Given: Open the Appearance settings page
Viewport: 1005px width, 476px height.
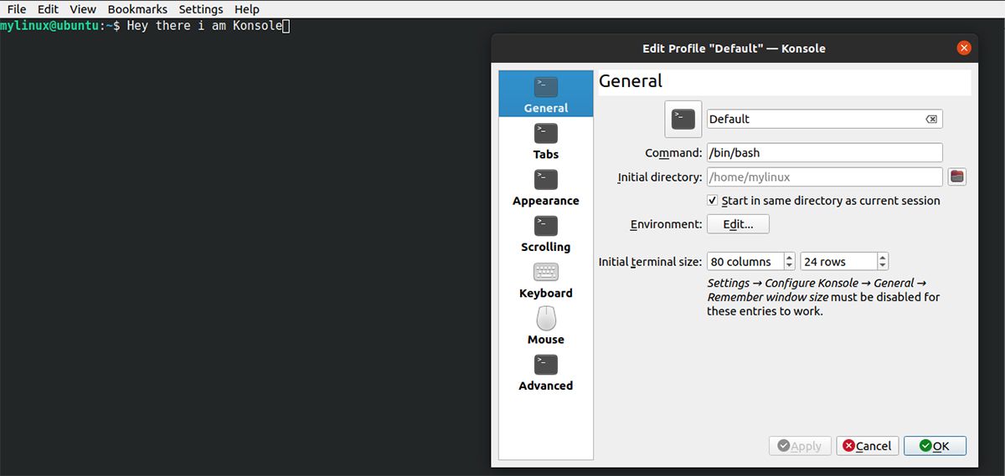Looking at the screenshot, I should 546,187.
